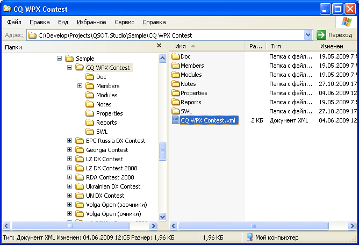Click the My Computer icon in status bar

pyautogui.click(x=250, y=237)
